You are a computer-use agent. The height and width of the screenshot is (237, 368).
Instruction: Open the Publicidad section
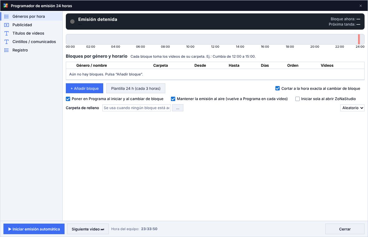click(x=31, y=25)
